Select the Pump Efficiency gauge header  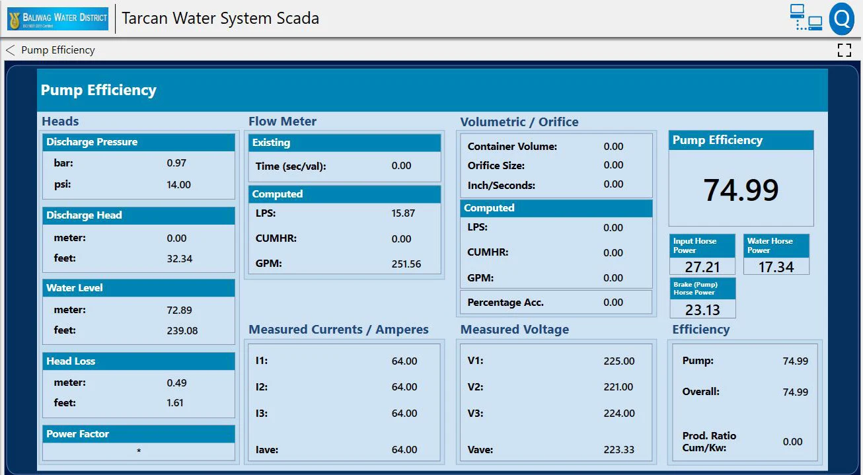pyautogui.click(x=740, y=139)
